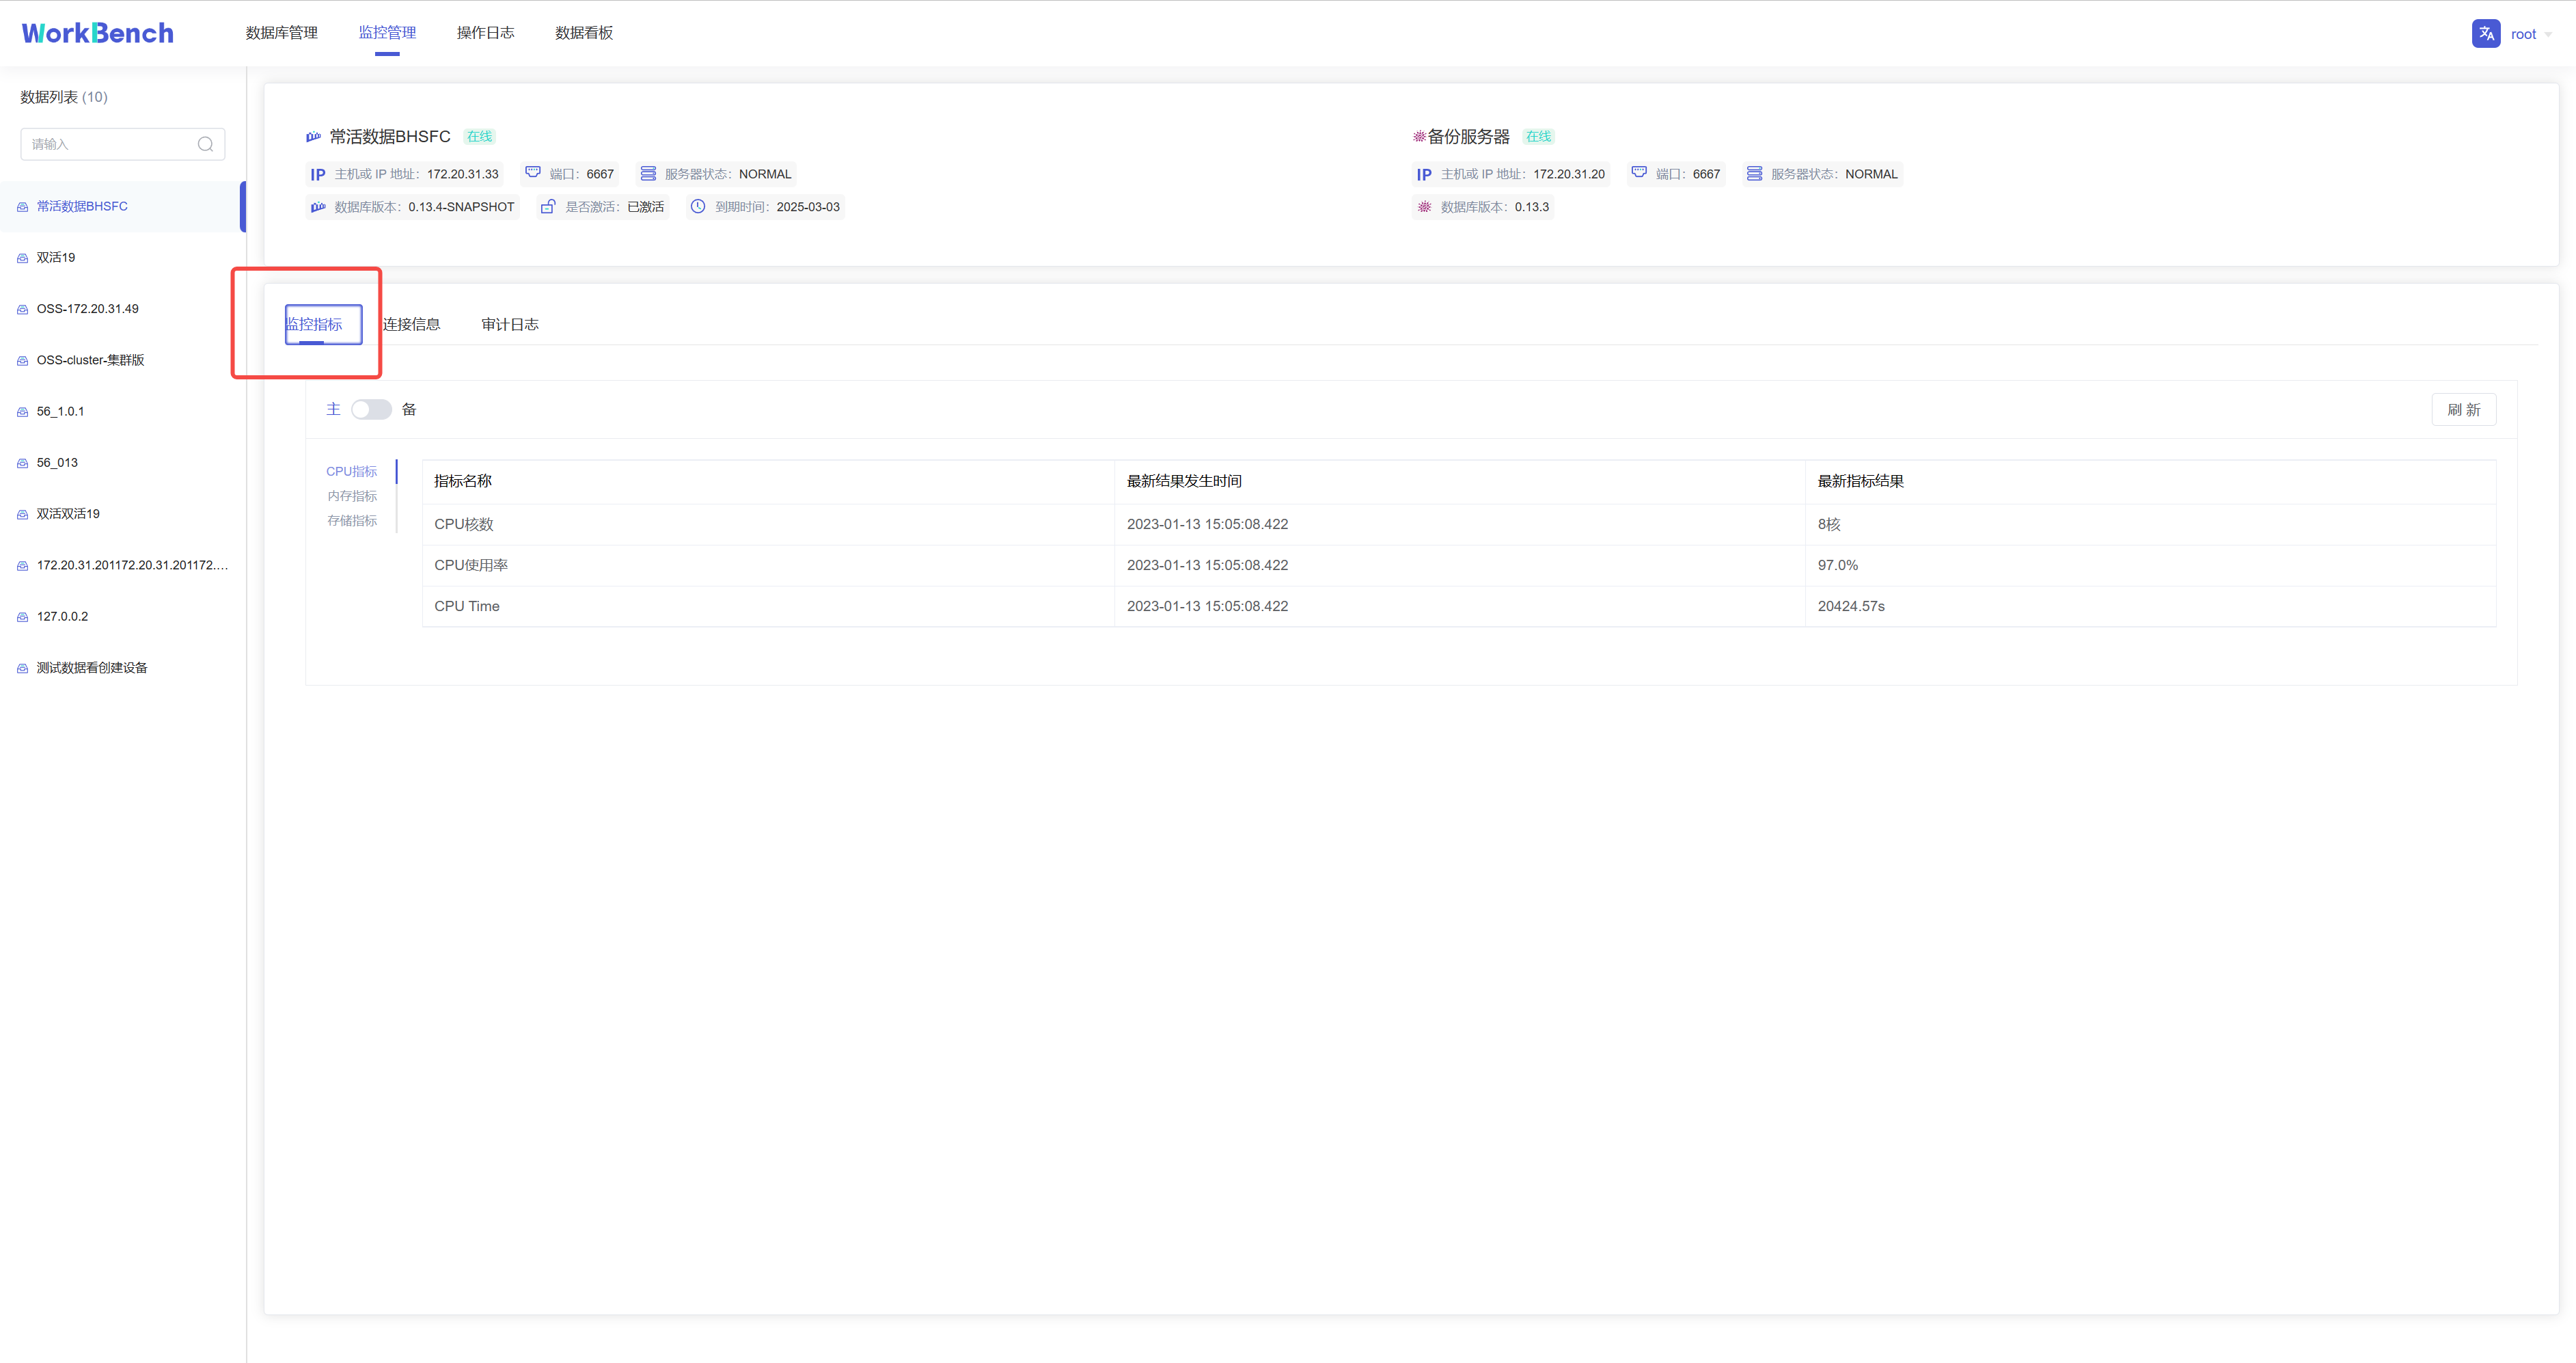2576x1363 pixels.
Task: Click the sidebar search input field
Action: click(110, 143)
